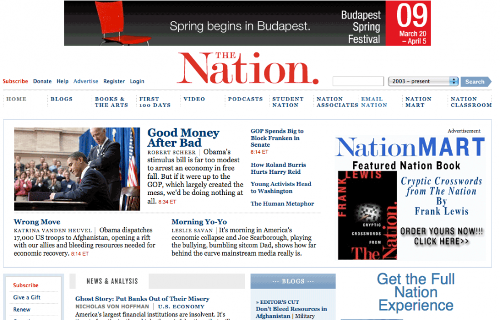Read Don't Bleed Resources in Afghanistan post
The height and width of the screenshot is (320, 500).
click(291, 312)
